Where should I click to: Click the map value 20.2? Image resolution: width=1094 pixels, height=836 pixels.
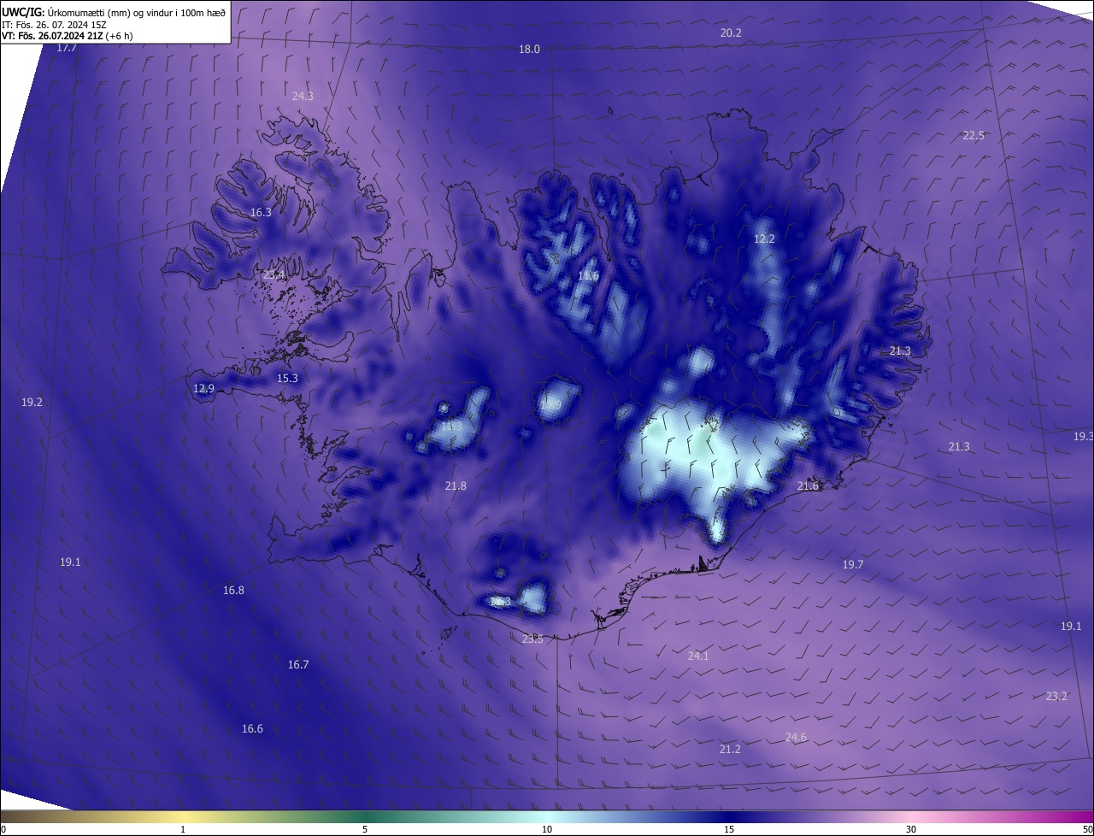731,33
